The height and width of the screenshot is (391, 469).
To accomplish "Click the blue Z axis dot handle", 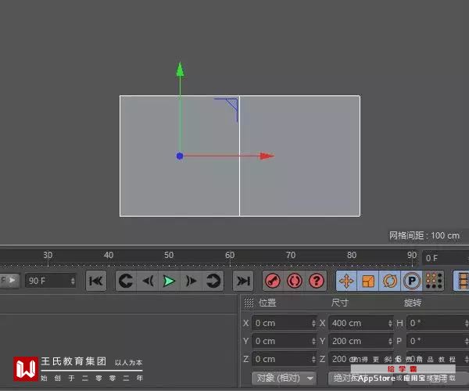I will pyautogui.click(x=180, y=156).
